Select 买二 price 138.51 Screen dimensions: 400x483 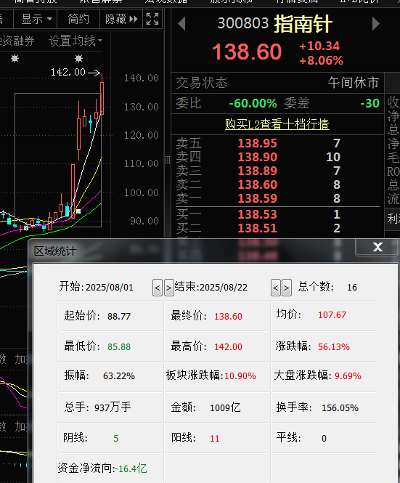pos(258,228)
